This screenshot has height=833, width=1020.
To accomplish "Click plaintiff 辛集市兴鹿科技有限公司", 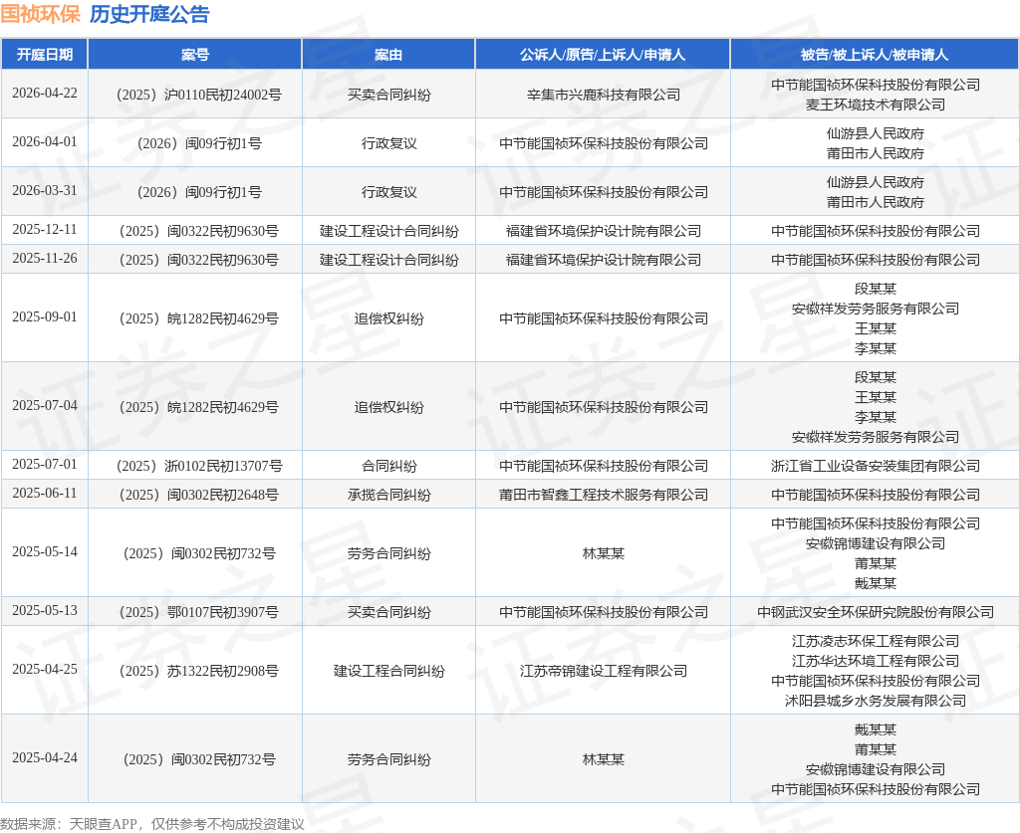I will pos(603,95).
